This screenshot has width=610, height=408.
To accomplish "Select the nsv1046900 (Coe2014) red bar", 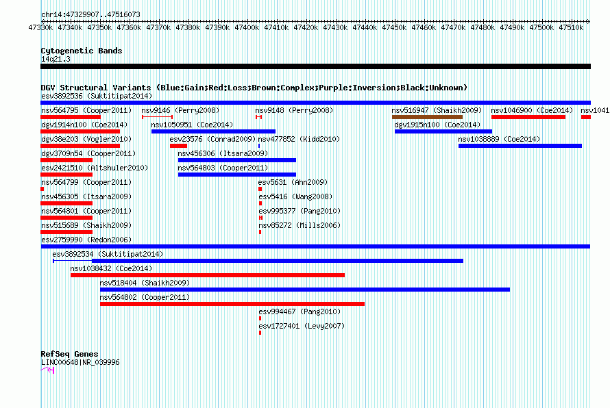I will tap(528, 117).
